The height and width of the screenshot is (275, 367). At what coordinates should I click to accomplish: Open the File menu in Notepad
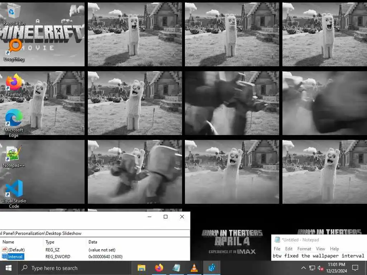pos(277,249)
